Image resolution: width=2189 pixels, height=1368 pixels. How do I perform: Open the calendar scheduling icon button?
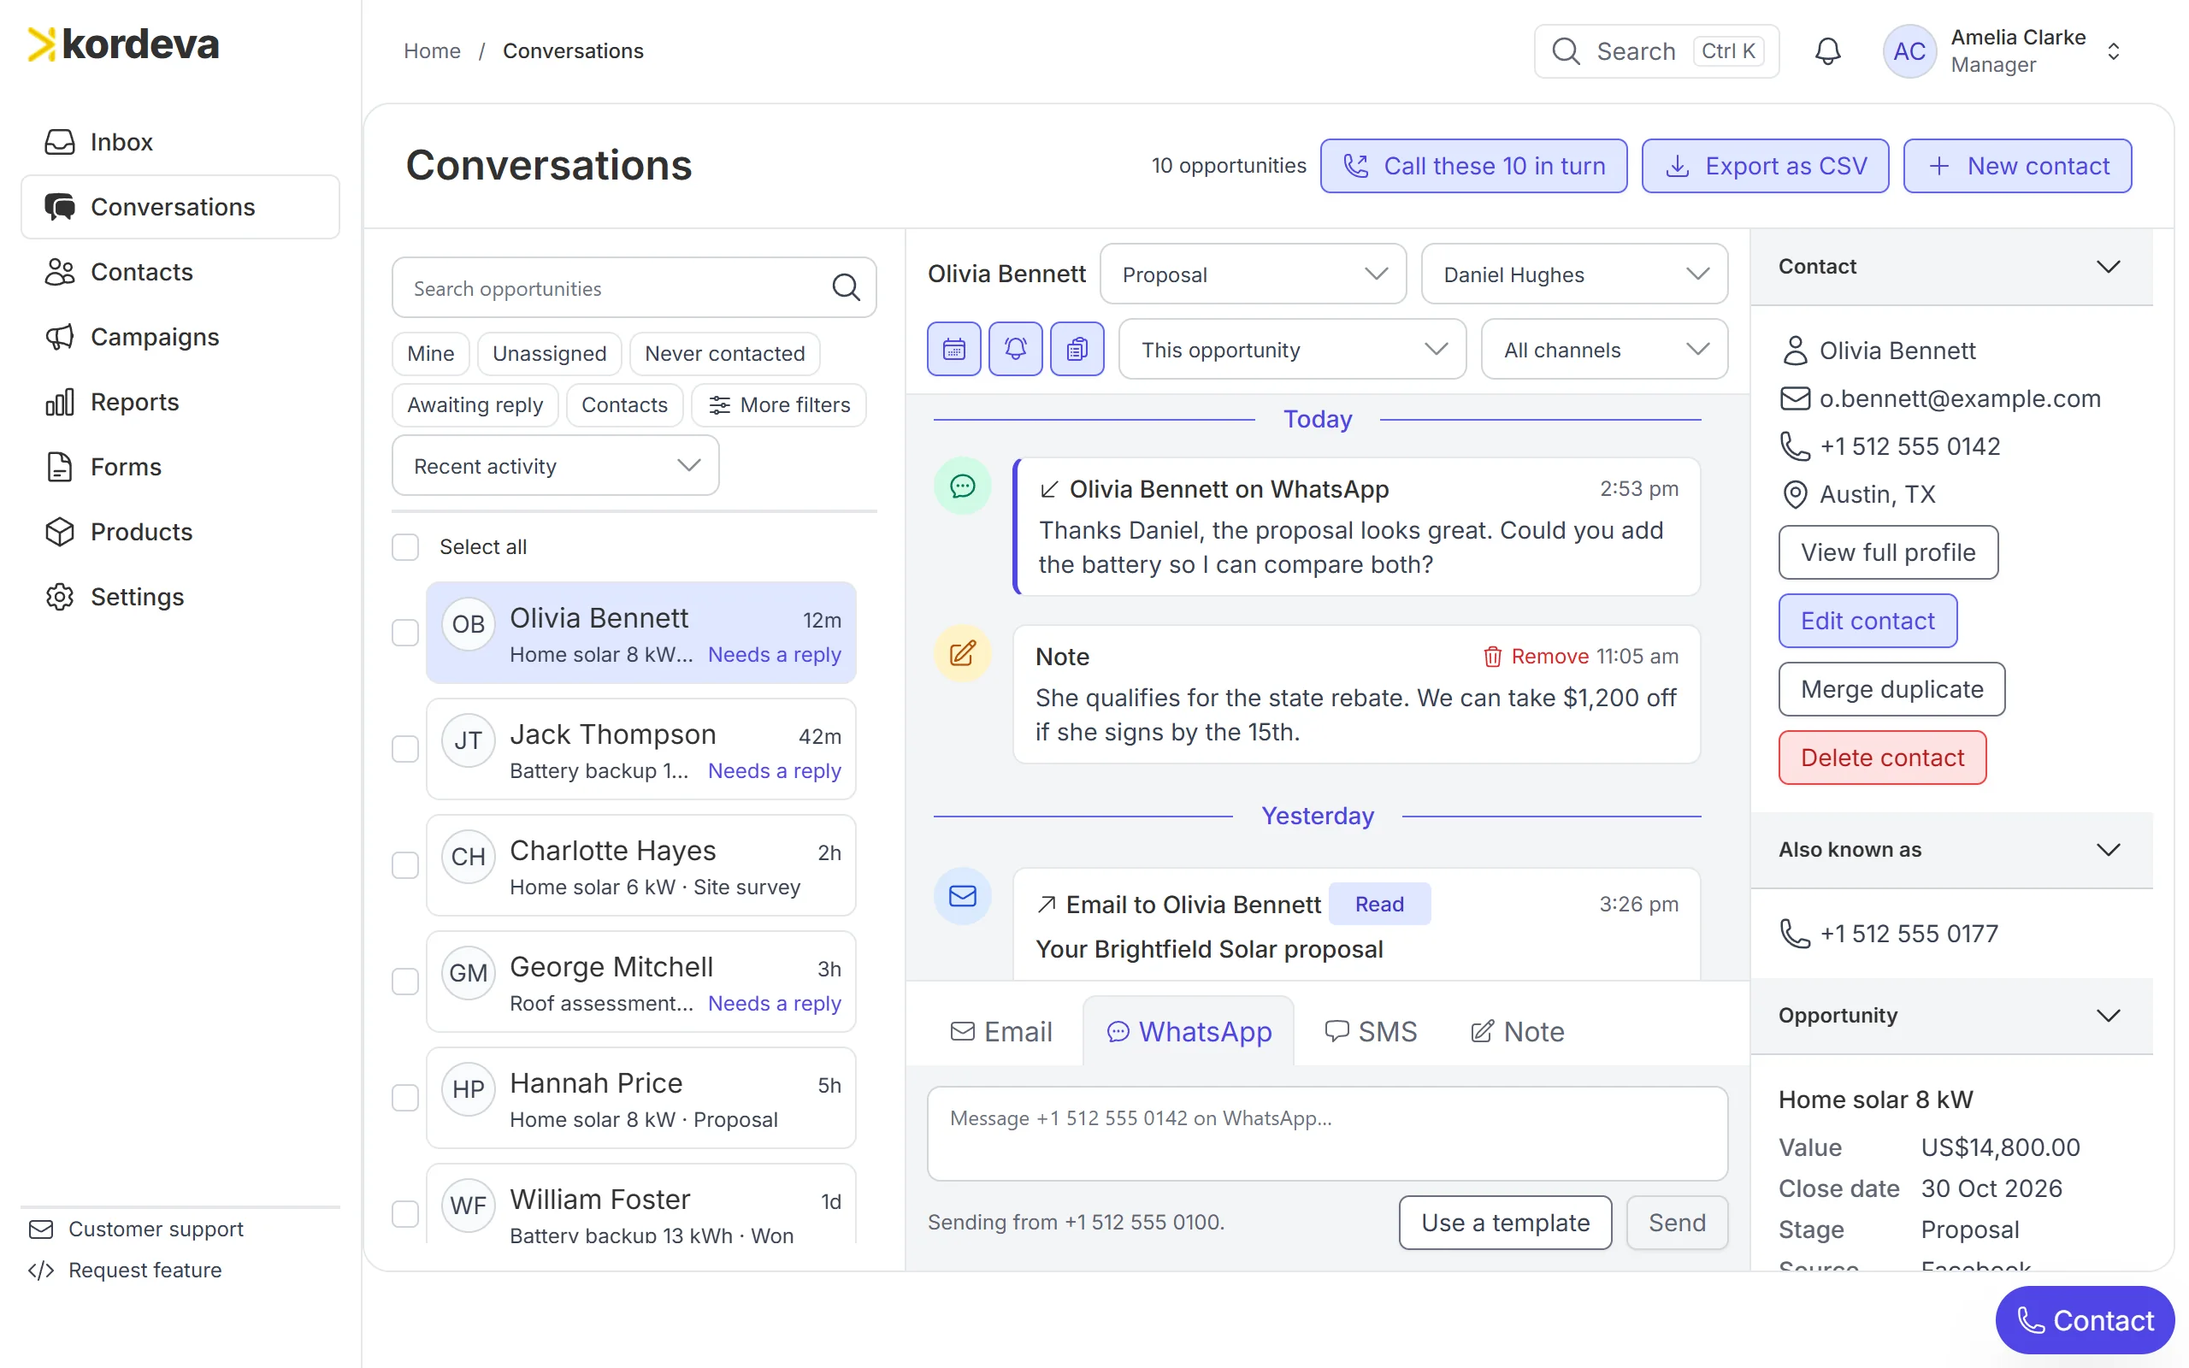click(x=953, y=349)
